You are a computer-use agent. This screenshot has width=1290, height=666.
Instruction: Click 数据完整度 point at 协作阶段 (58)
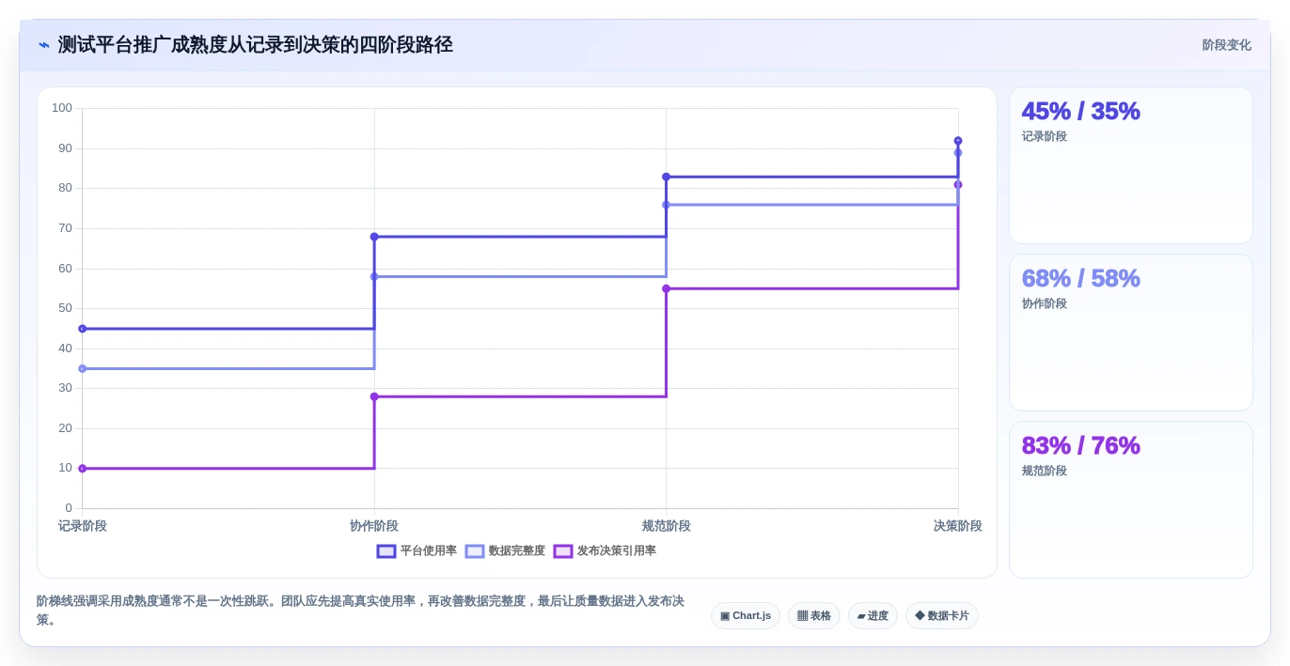tap(374, 277)
